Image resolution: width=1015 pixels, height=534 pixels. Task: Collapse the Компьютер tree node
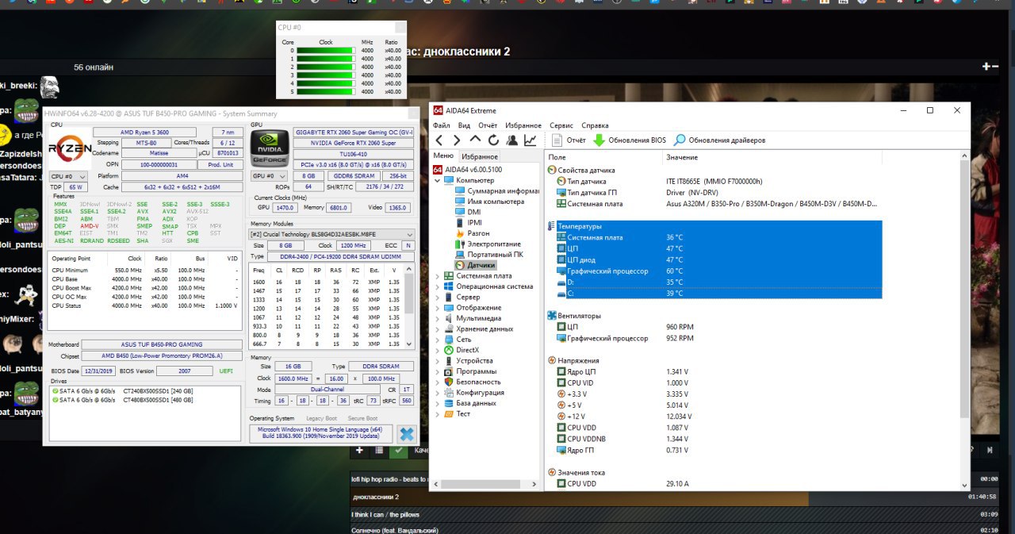click(x=438, y=180)
